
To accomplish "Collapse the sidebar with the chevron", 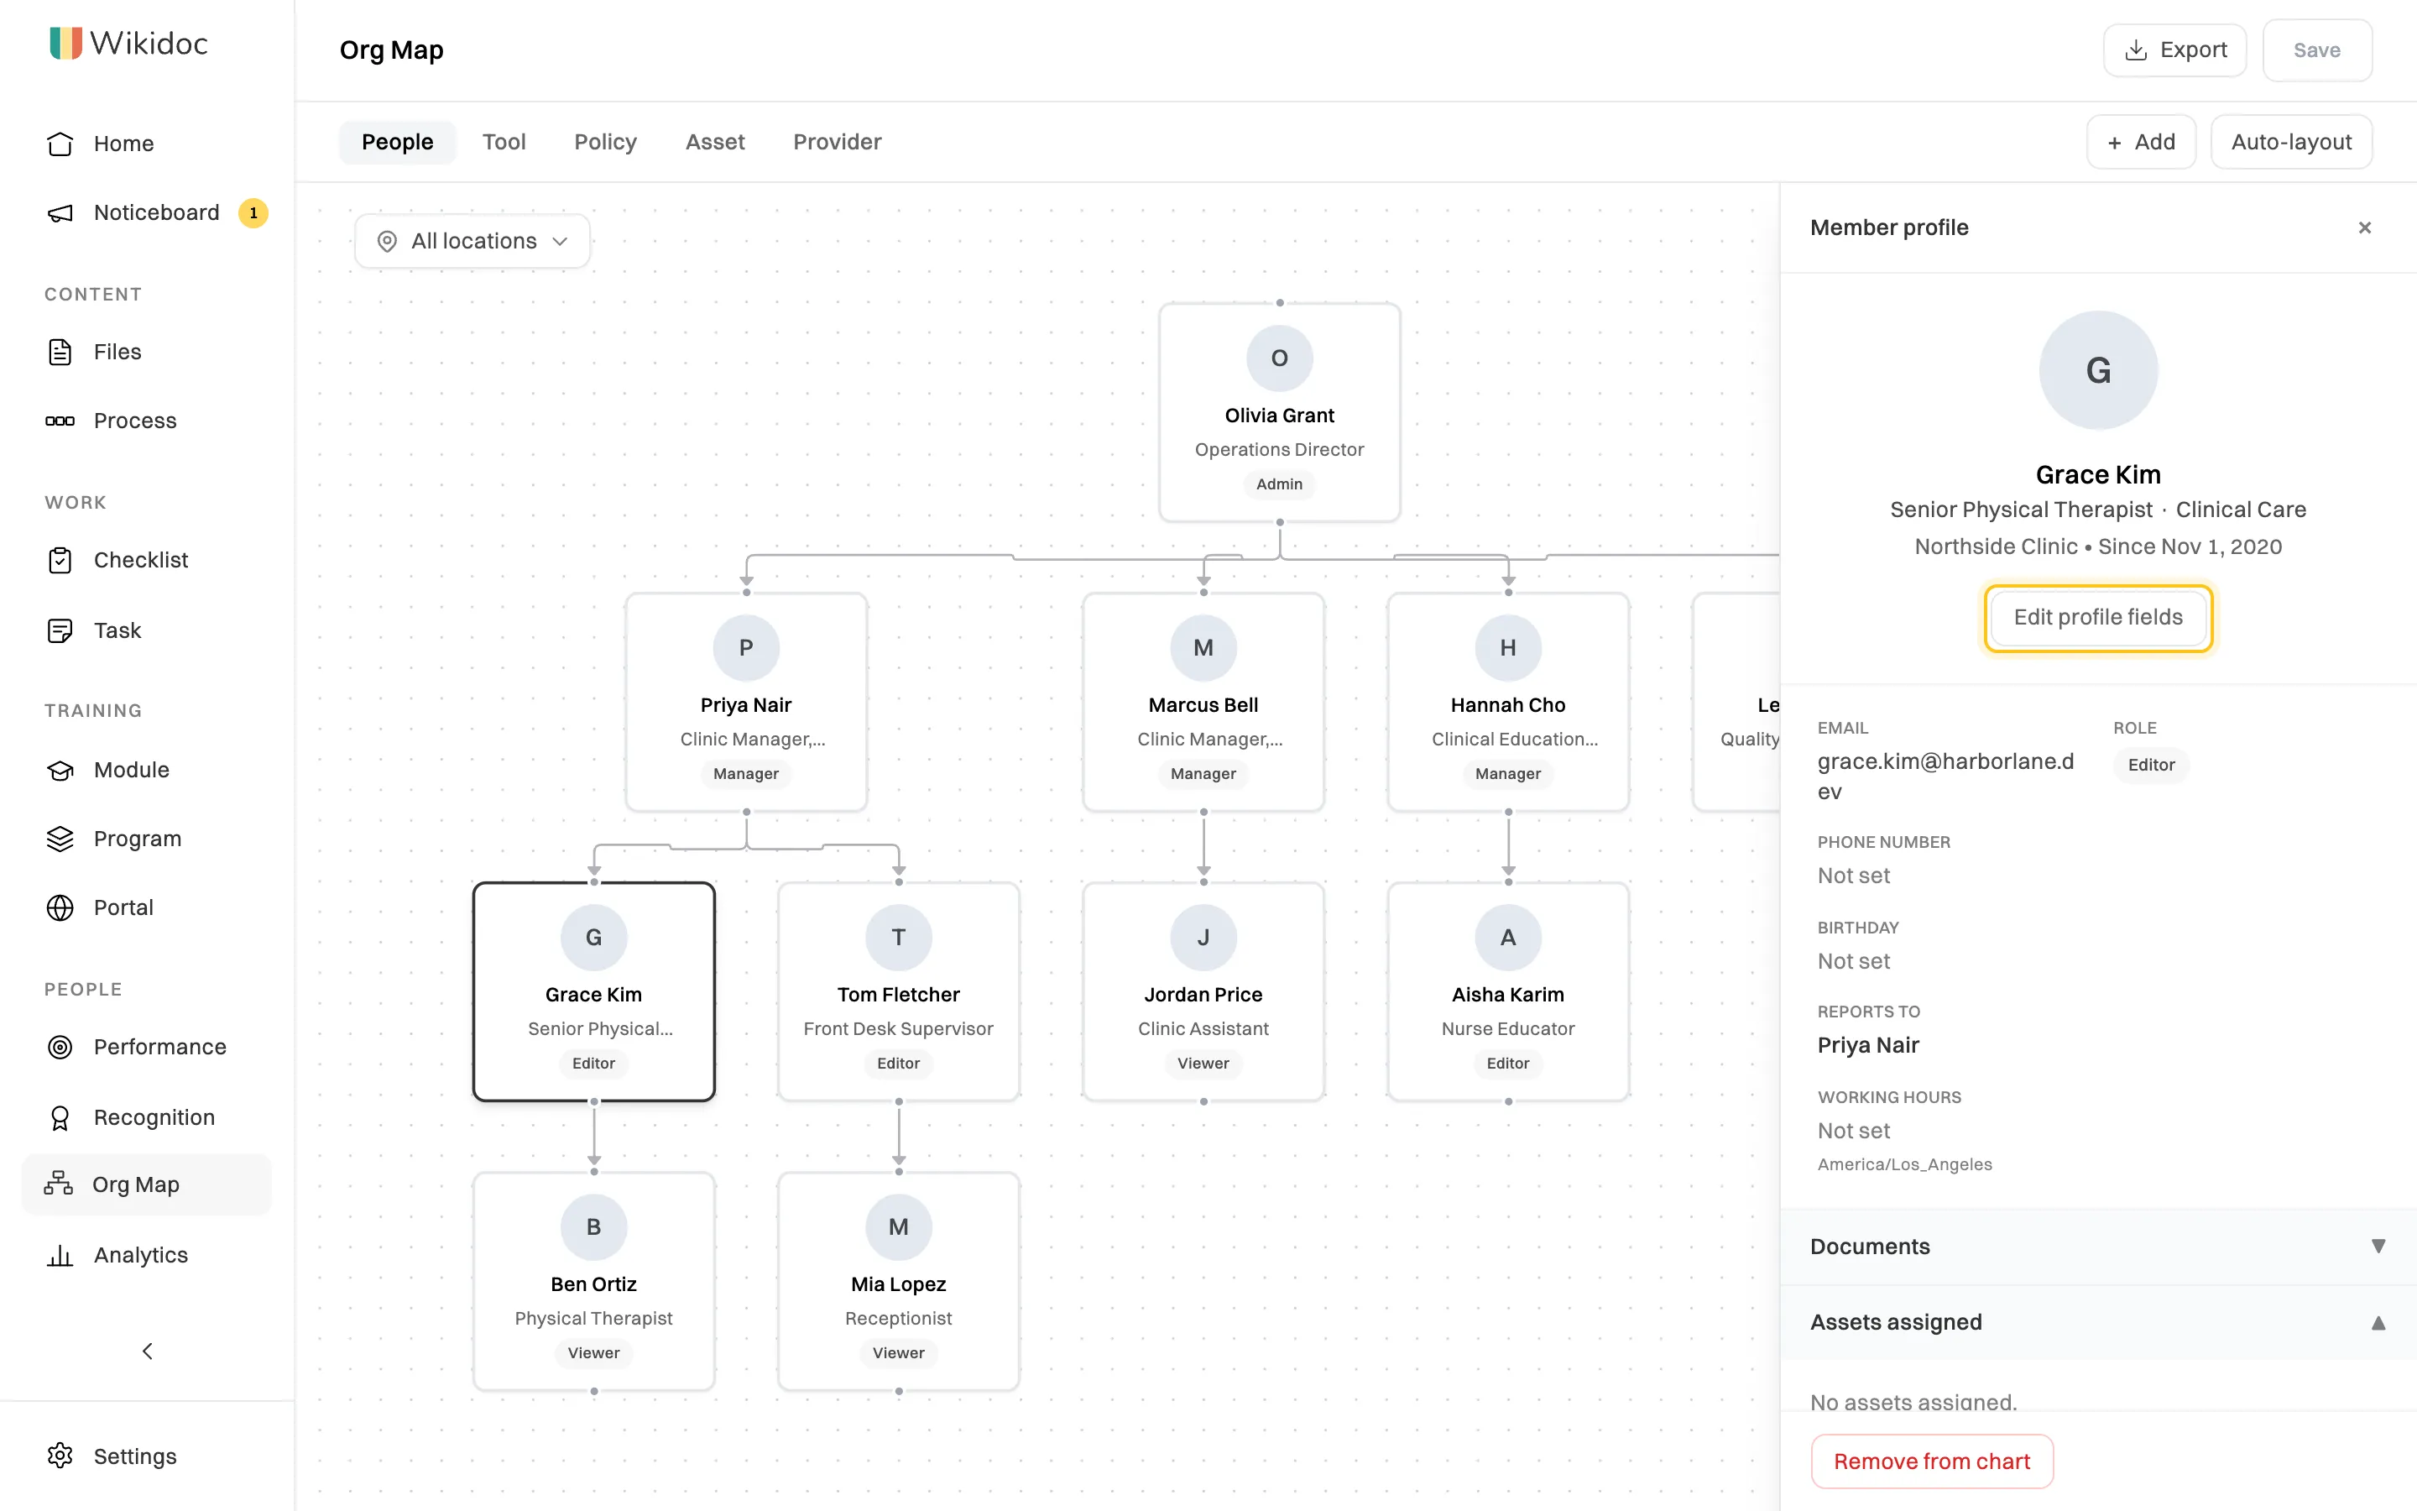I will click(x=147, y=1352).
